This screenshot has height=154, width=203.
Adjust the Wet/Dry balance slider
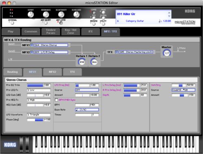(x=179, y=85)
